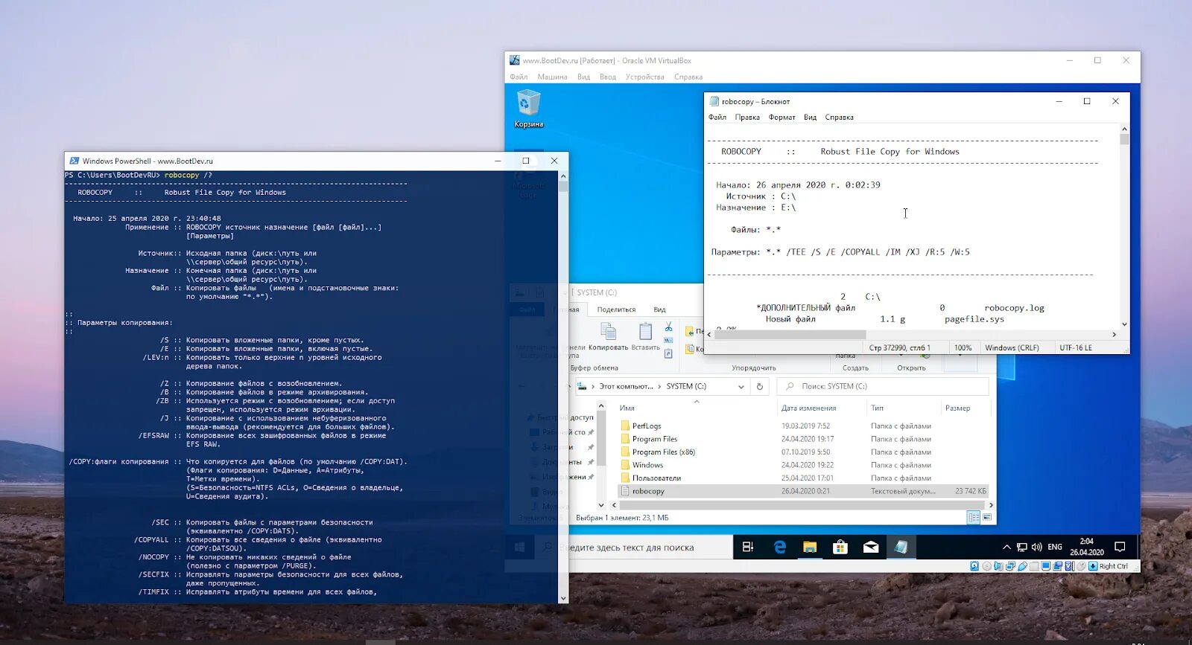Open the VirtualBox Справка menu
The image size is (1192, 645).
click(688, 77)
